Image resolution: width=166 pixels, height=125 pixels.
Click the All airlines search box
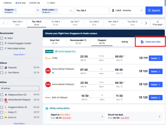pyautogui.click(x=19, y=88)
